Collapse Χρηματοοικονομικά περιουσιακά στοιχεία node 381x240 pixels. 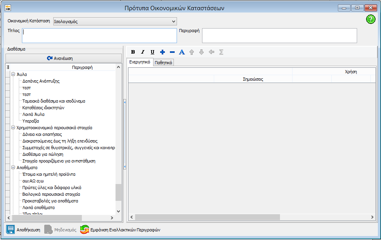[13, 128]
